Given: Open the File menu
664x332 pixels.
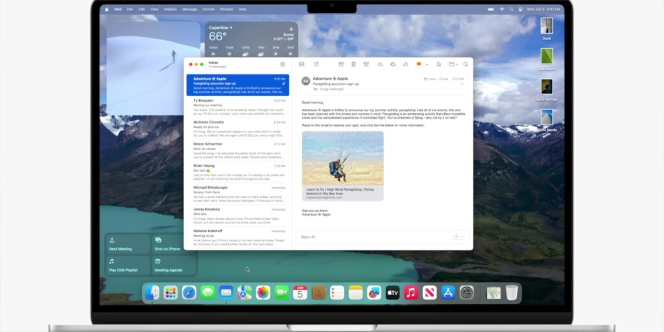Looking at the screenshot, I should pos(130,9).
